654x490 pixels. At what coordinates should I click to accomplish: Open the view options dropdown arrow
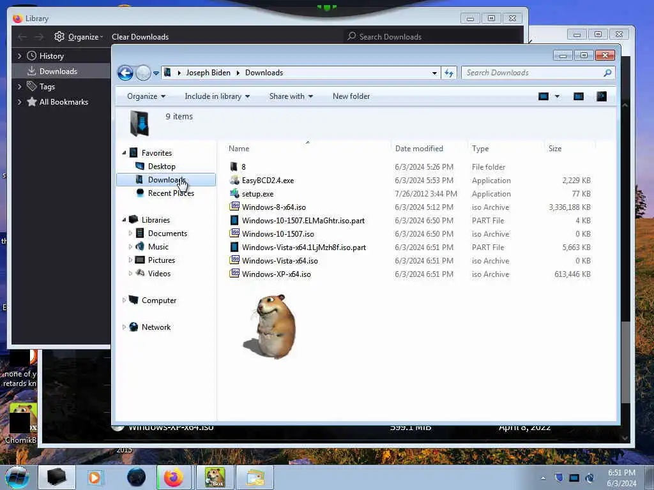557,97
